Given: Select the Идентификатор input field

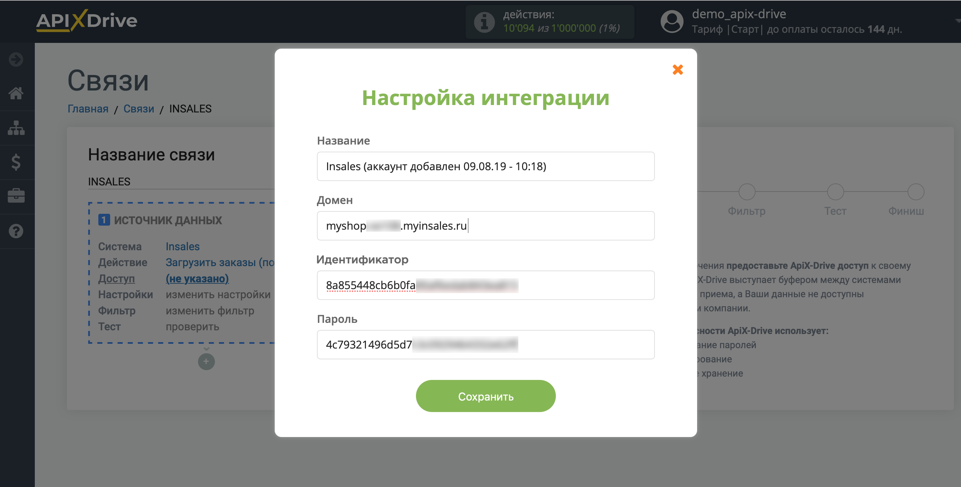Looking at the screenshot, I should (x=485, y=285).
